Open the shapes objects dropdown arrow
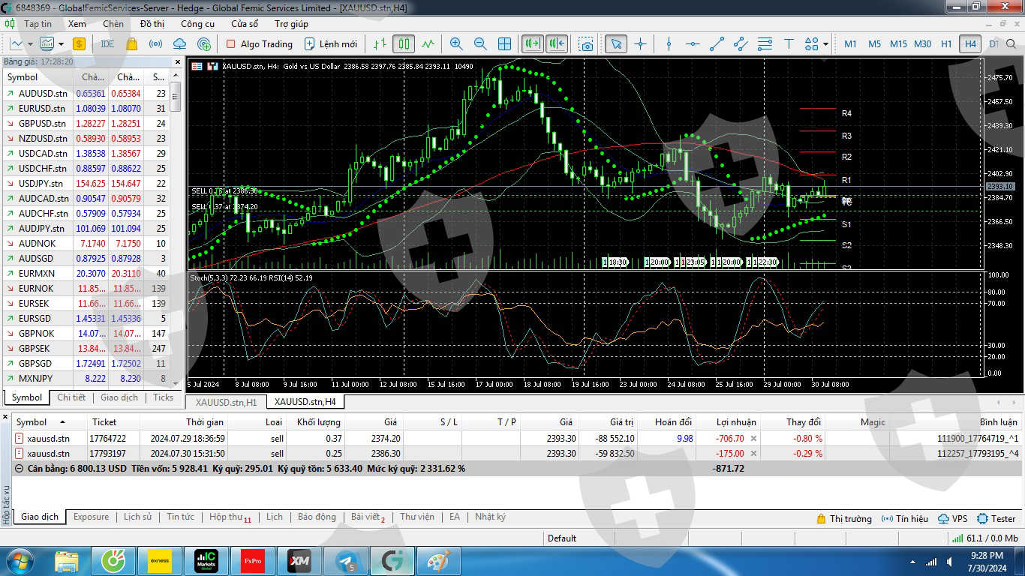The width and height of the screenshot is (1025, 576). 825,44
